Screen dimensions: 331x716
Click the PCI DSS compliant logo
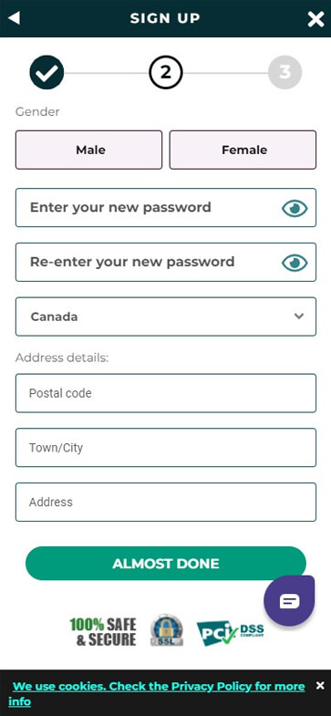[230, 633]
